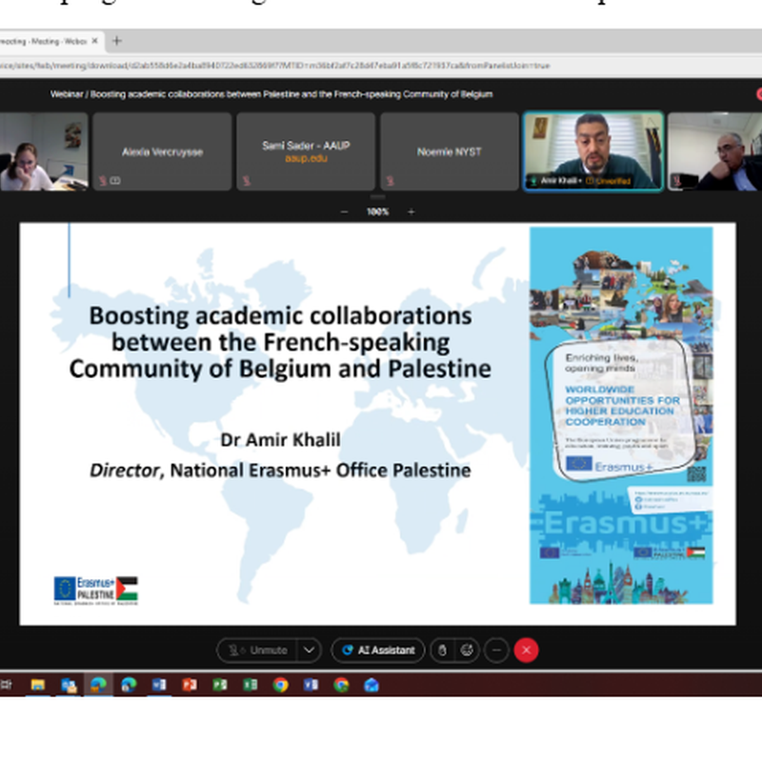Click the 100% zoom level indicator

377,211
